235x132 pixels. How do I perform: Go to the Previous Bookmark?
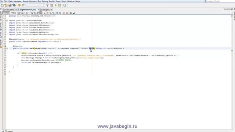47,13
